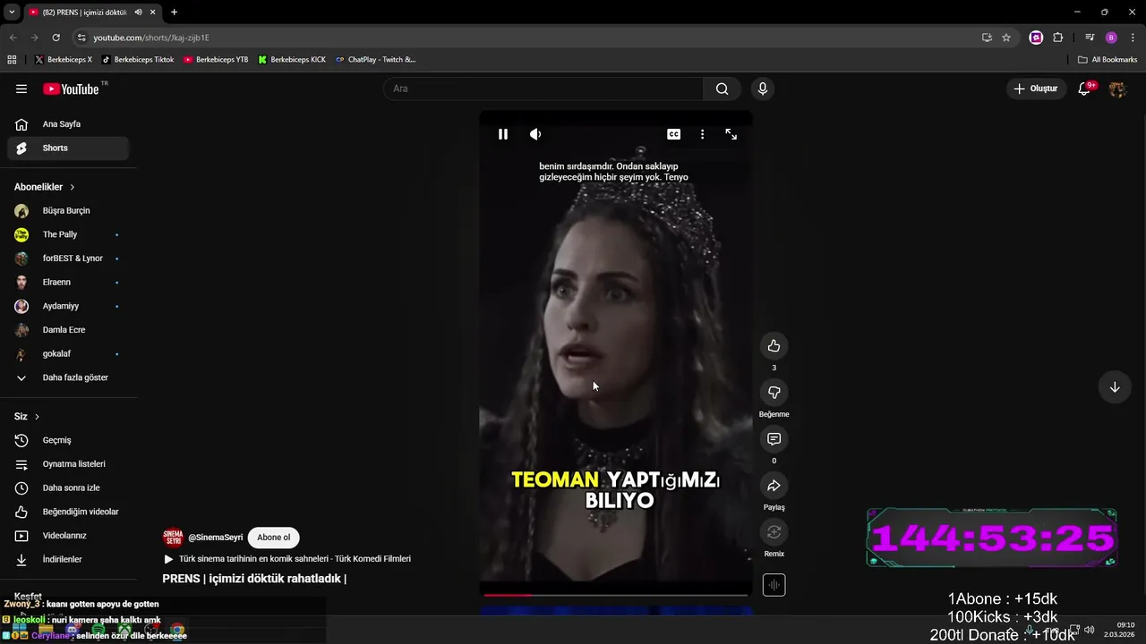The width and height of the screenshot is (1146, 644).
Task: Open the new tab plus button
Action: [174, 12]
